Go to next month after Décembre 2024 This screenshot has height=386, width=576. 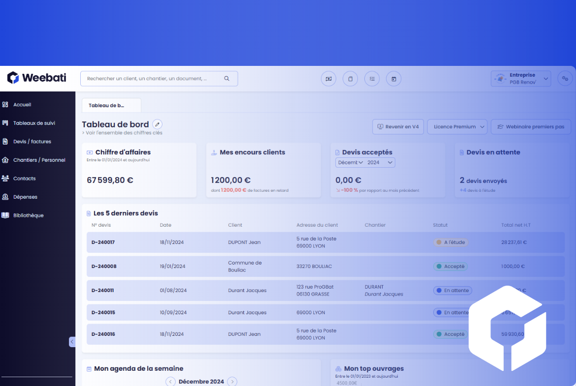pos(232,382)
